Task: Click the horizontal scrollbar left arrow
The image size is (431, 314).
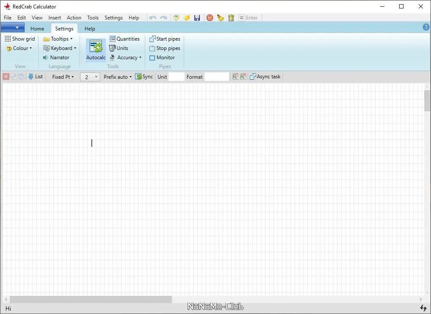Action: pyautogui.click(x=6, y=300)
